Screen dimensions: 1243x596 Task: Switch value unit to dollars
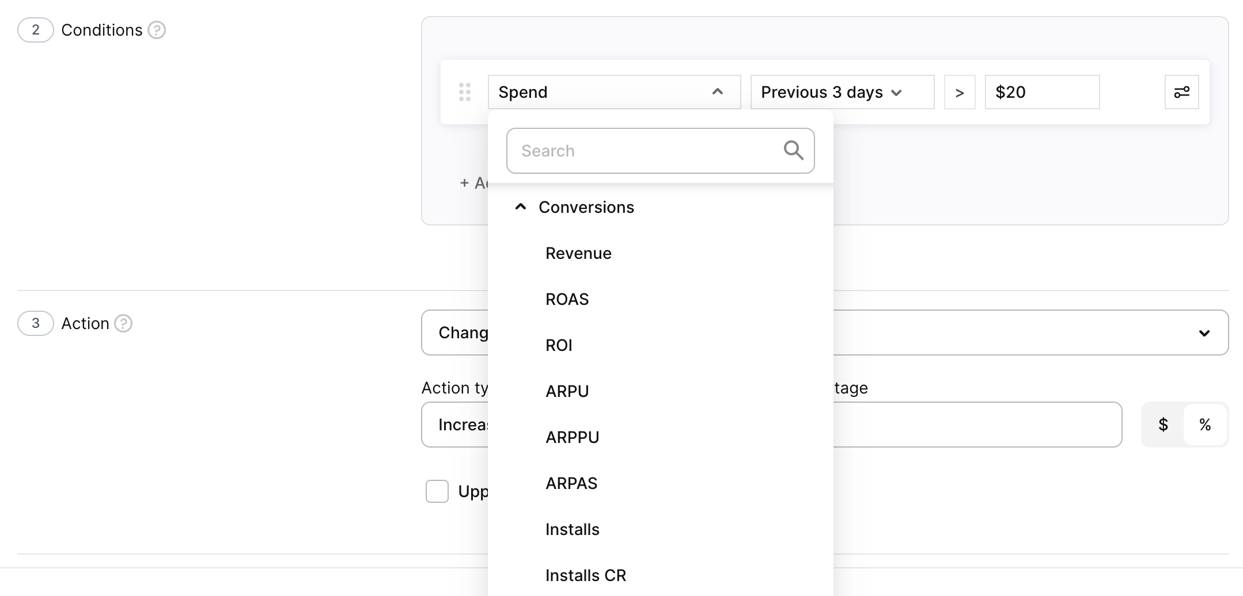1163,425
